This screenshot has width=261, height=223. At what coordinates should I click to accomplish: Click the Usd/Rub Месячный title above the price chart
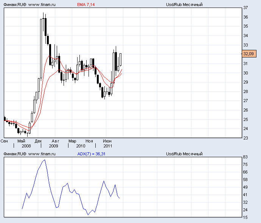[184, 5]
